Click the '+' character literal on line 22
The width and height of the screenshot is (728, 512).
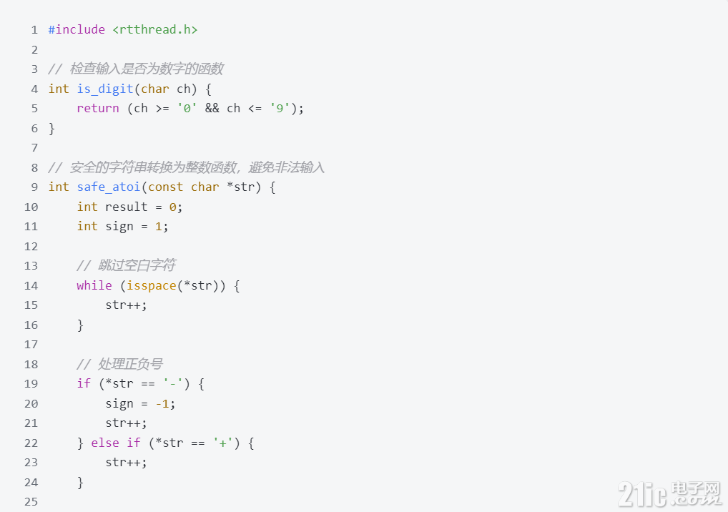(223, 443)
